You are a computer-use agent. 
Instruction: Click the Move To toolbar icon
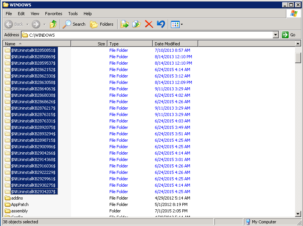pyautogui.click(x=124, y=24)
